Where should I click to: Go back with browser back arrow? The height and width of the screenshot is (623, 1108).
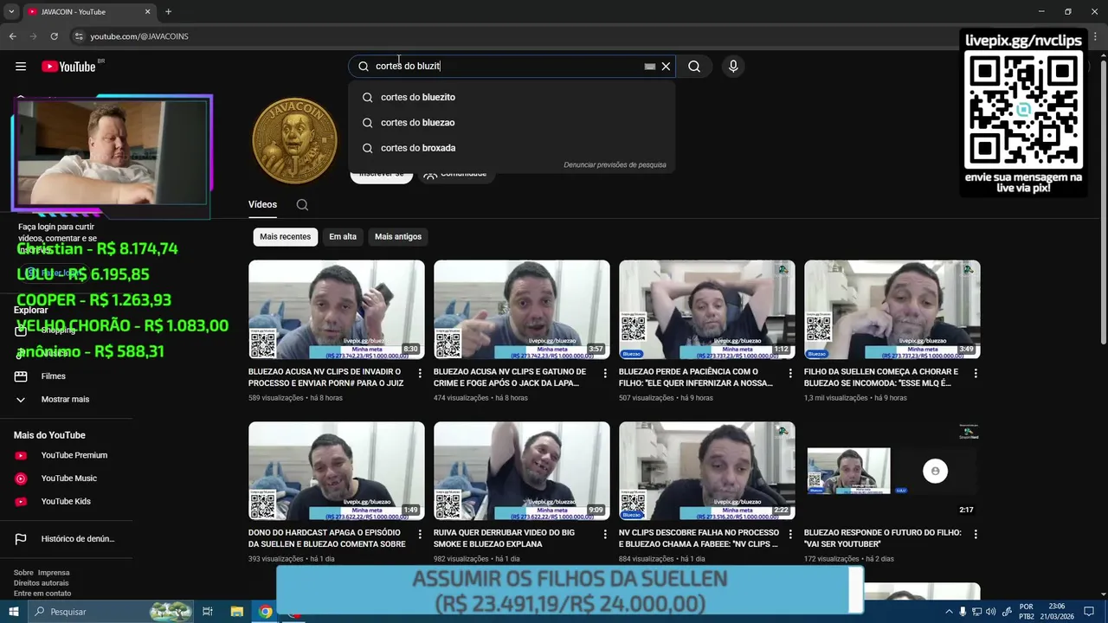[12, 36]
